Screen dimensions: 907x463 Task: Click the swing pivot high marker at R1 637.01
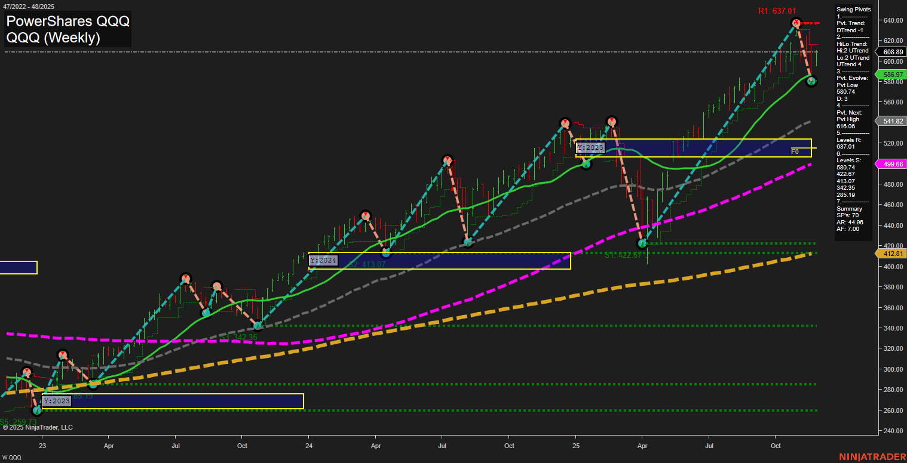click(796, 23)
